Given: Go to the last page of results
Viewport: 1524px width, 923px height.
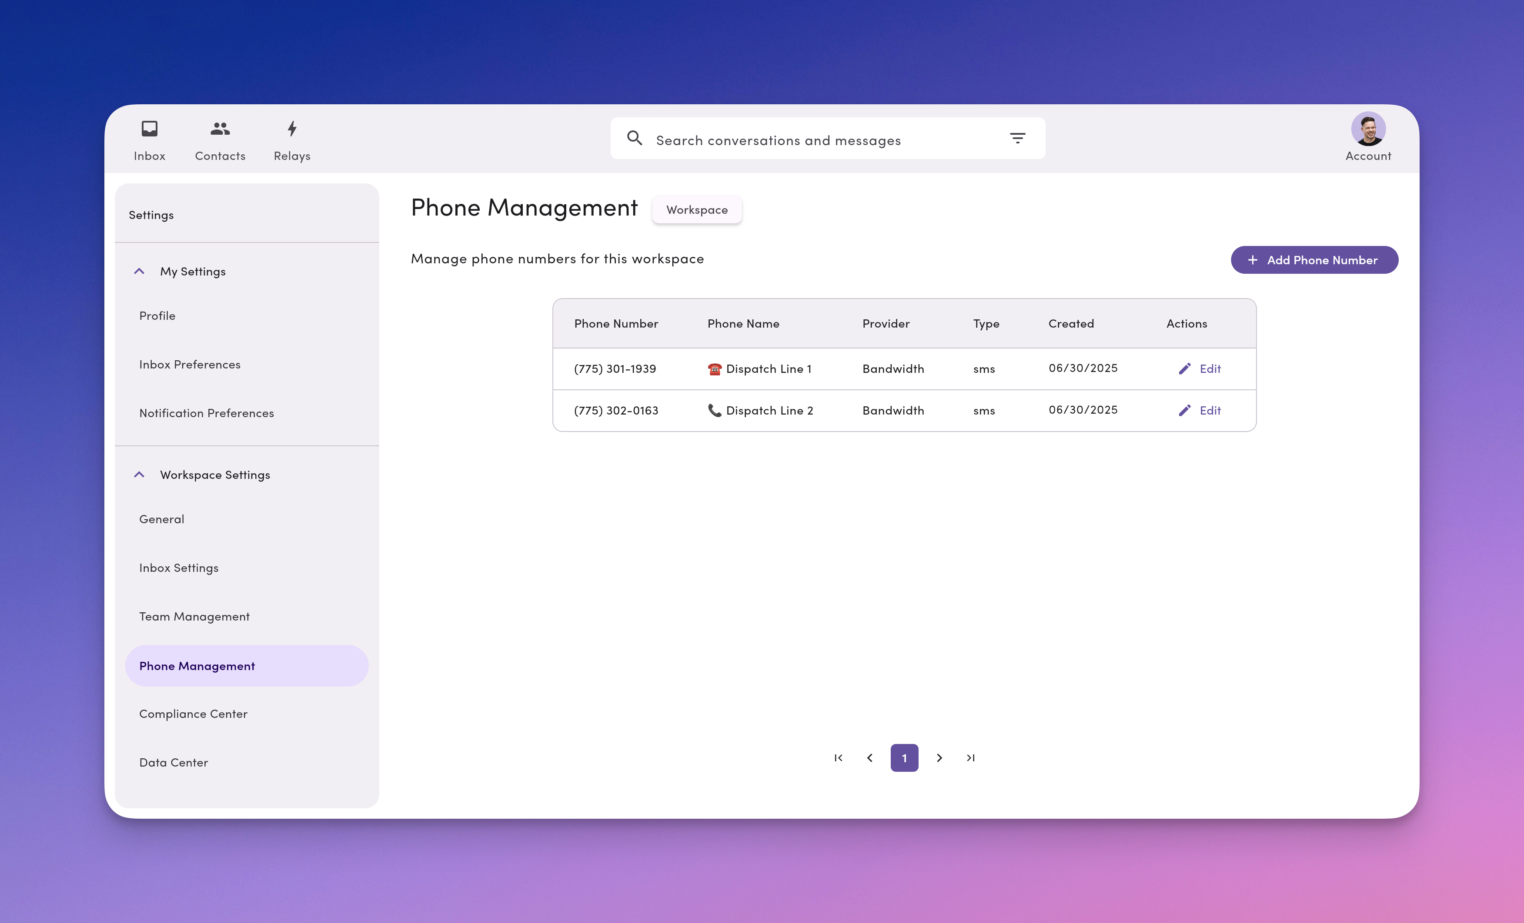Looking at the screenshot, I should pos(970,758).
